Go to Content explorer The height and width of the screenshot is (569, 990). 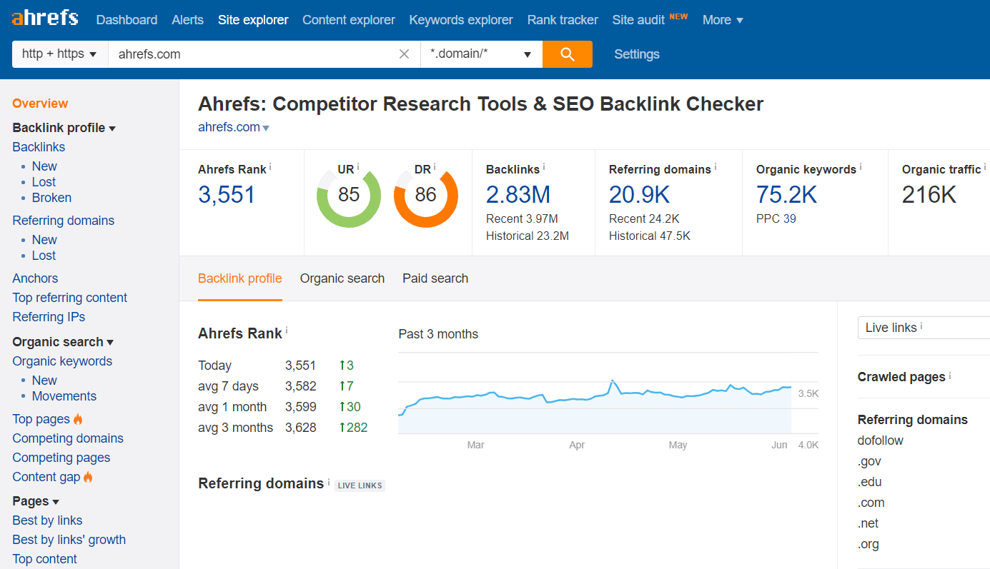[x=349, y=20]
